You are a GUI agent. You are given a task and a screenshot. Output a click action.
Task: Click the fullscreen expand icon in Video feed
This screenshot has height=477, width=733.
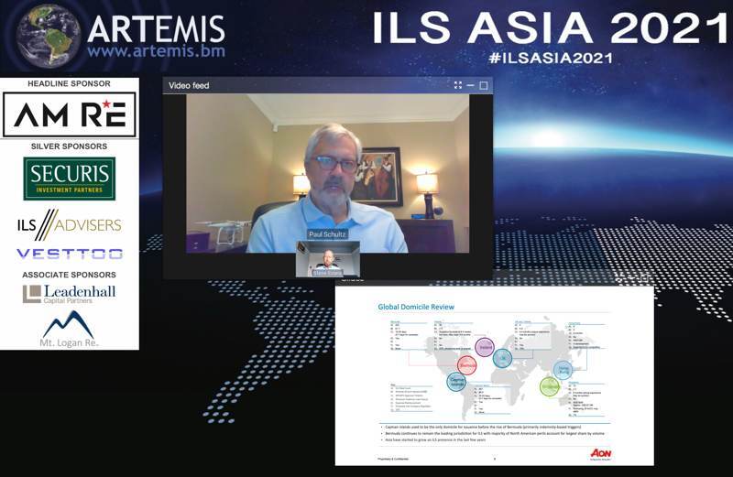458,85
